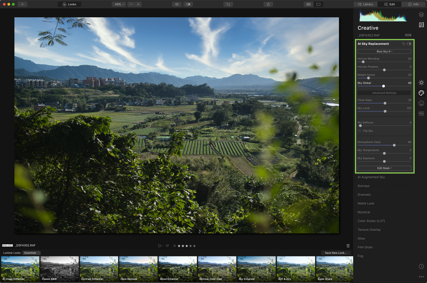Toggle the favorite heart flag

coord(167,246)
